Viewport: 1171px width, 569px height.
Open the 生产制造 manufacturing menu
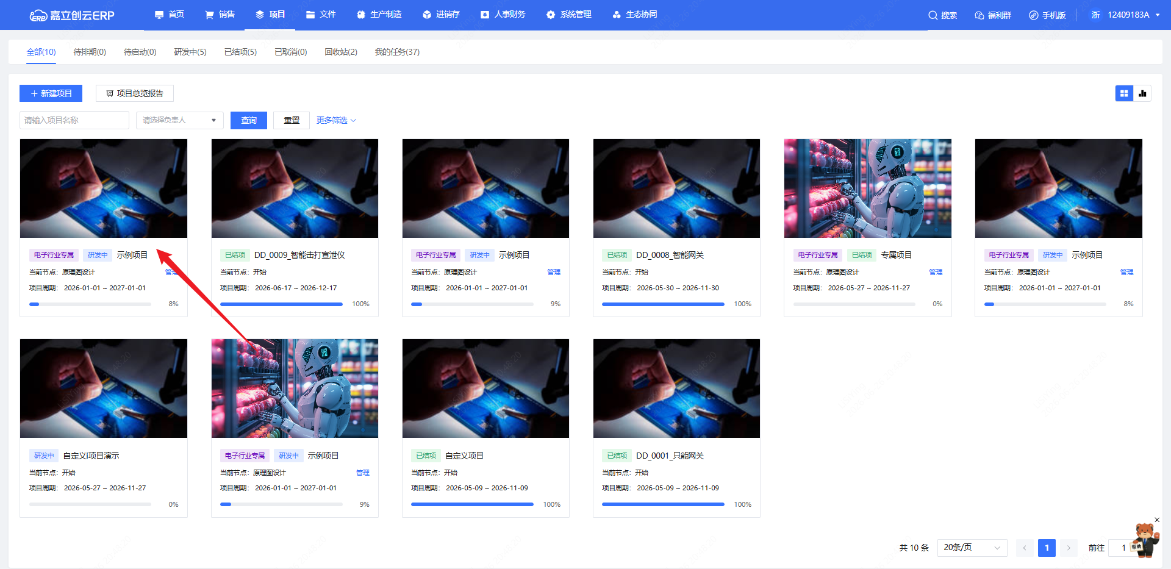pyautogui.click(x=379, y=15)
